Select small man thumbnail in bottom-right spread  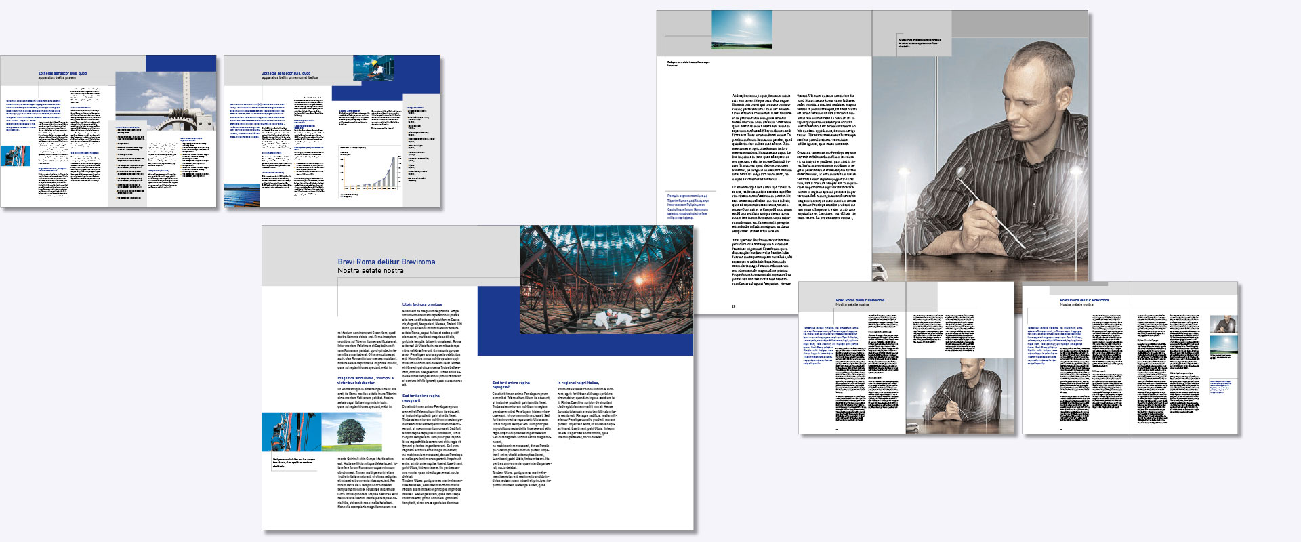[1223, 323]
